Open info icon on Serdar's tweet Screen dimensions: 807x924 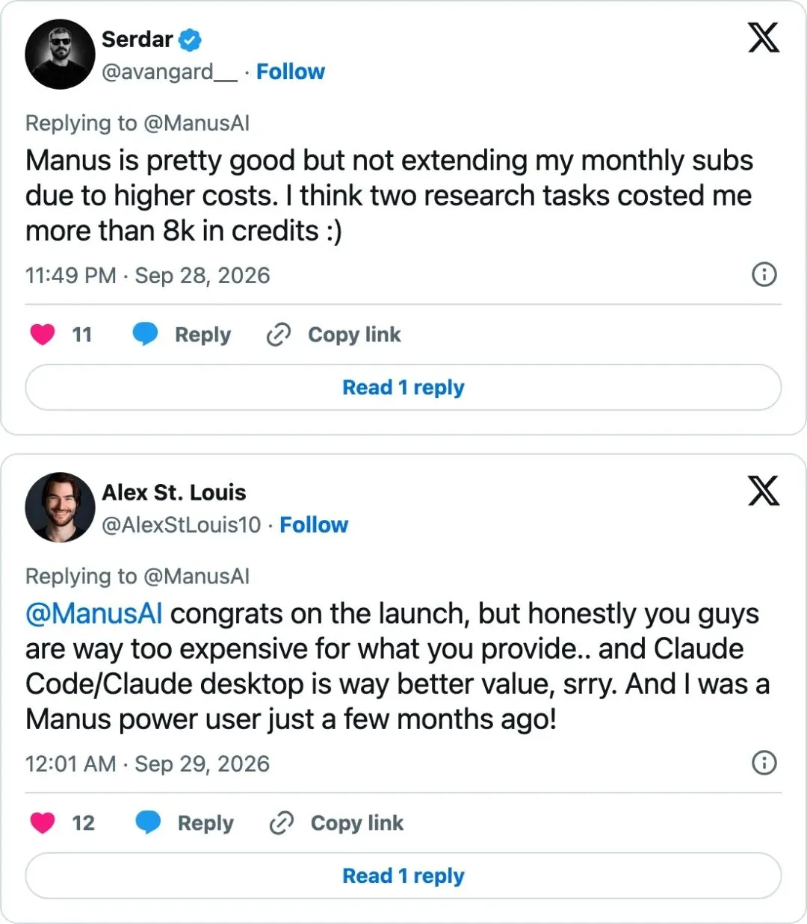[x=764, y=275]
